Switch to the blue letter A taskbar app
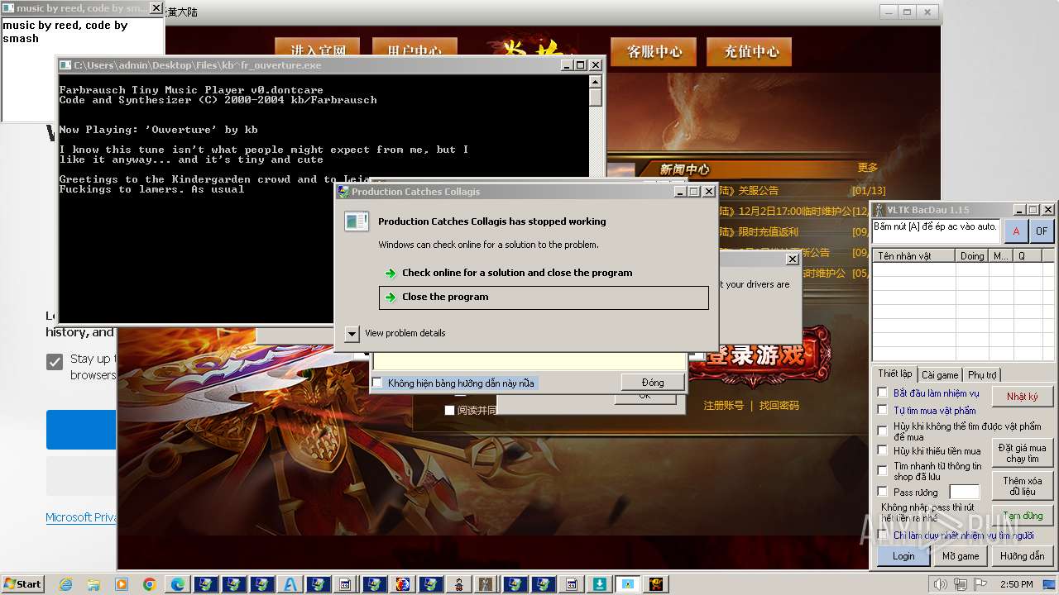This screenshot has width=1059, height=595. tap(290, 584)
